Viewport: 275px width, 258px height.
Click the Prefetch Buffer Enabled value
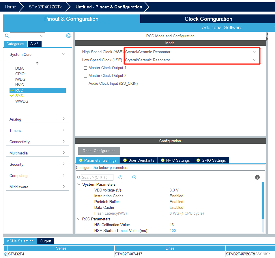tap(176, 202)
